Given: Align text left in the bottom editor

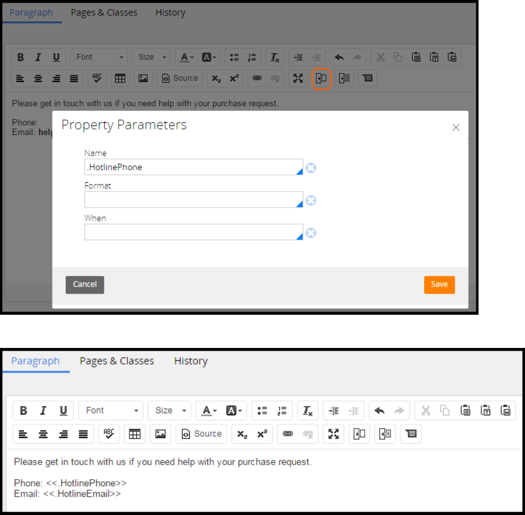Looking at the screenshot, I should tap(23, 434).
